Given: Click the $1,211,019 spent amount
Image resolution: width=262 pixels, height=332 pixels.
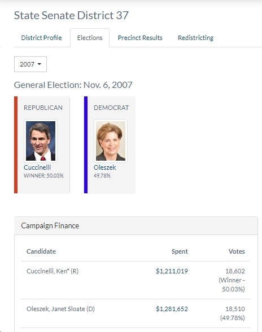Looking at the screenshot, I should [172, 271].
